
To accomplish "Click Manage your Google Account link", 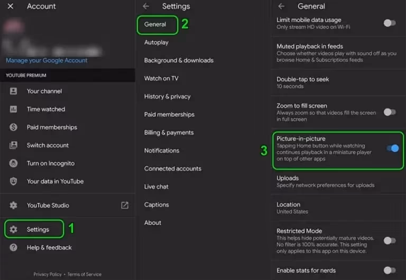I will (x=47, y=60).
